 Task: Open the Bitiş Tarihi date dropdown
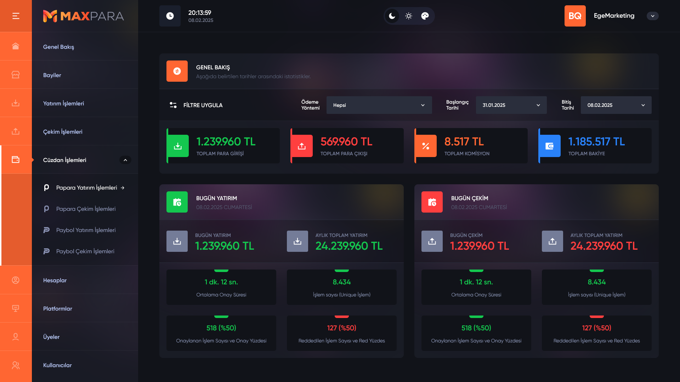coord(616,105)
